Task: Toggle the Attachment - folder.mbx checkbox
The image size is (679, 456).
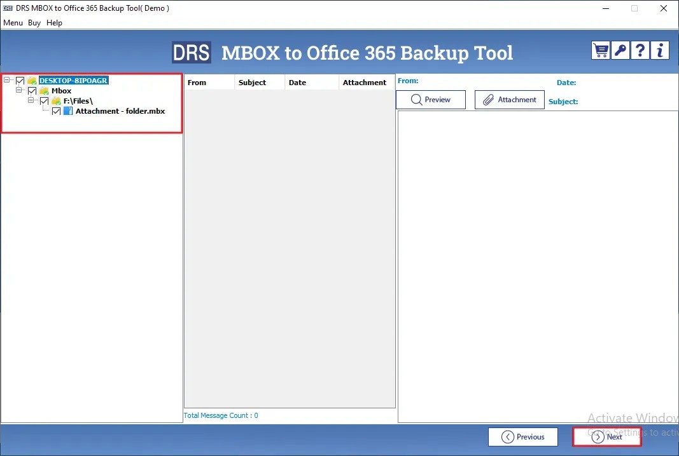Action: pos(56,111)
